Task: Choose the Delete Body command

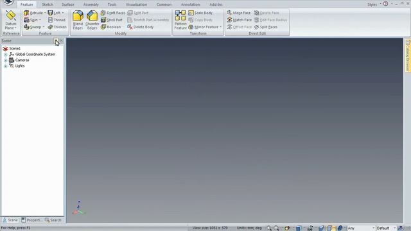Action: pos(141,27)
